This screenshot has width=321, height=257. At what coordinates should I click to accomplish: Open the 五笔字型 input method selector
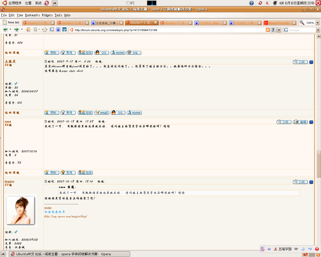283,249
